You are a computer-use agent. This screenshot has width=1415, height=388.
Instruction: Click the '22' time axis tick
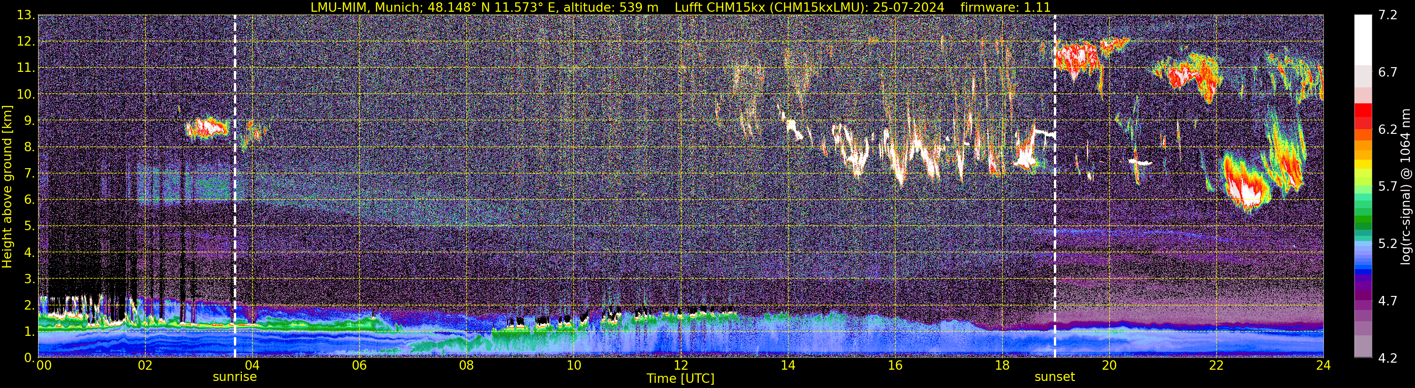point(1216,365)
